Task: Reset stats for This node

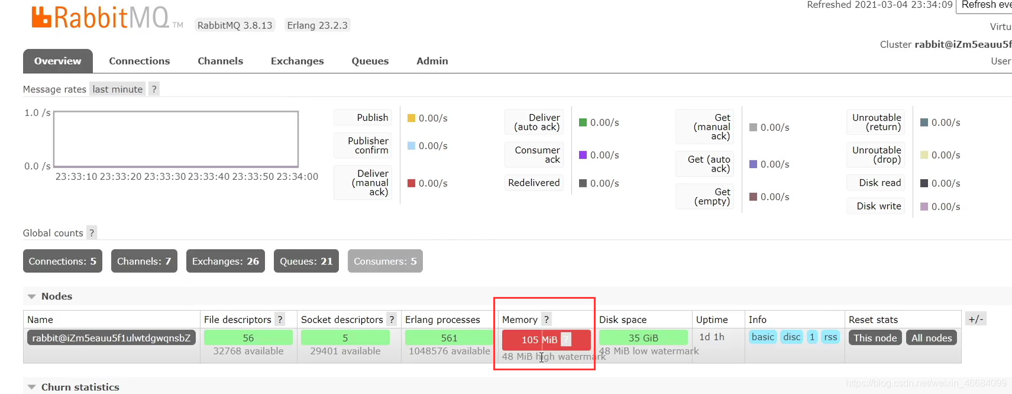Action: click(x=875, y=338)
